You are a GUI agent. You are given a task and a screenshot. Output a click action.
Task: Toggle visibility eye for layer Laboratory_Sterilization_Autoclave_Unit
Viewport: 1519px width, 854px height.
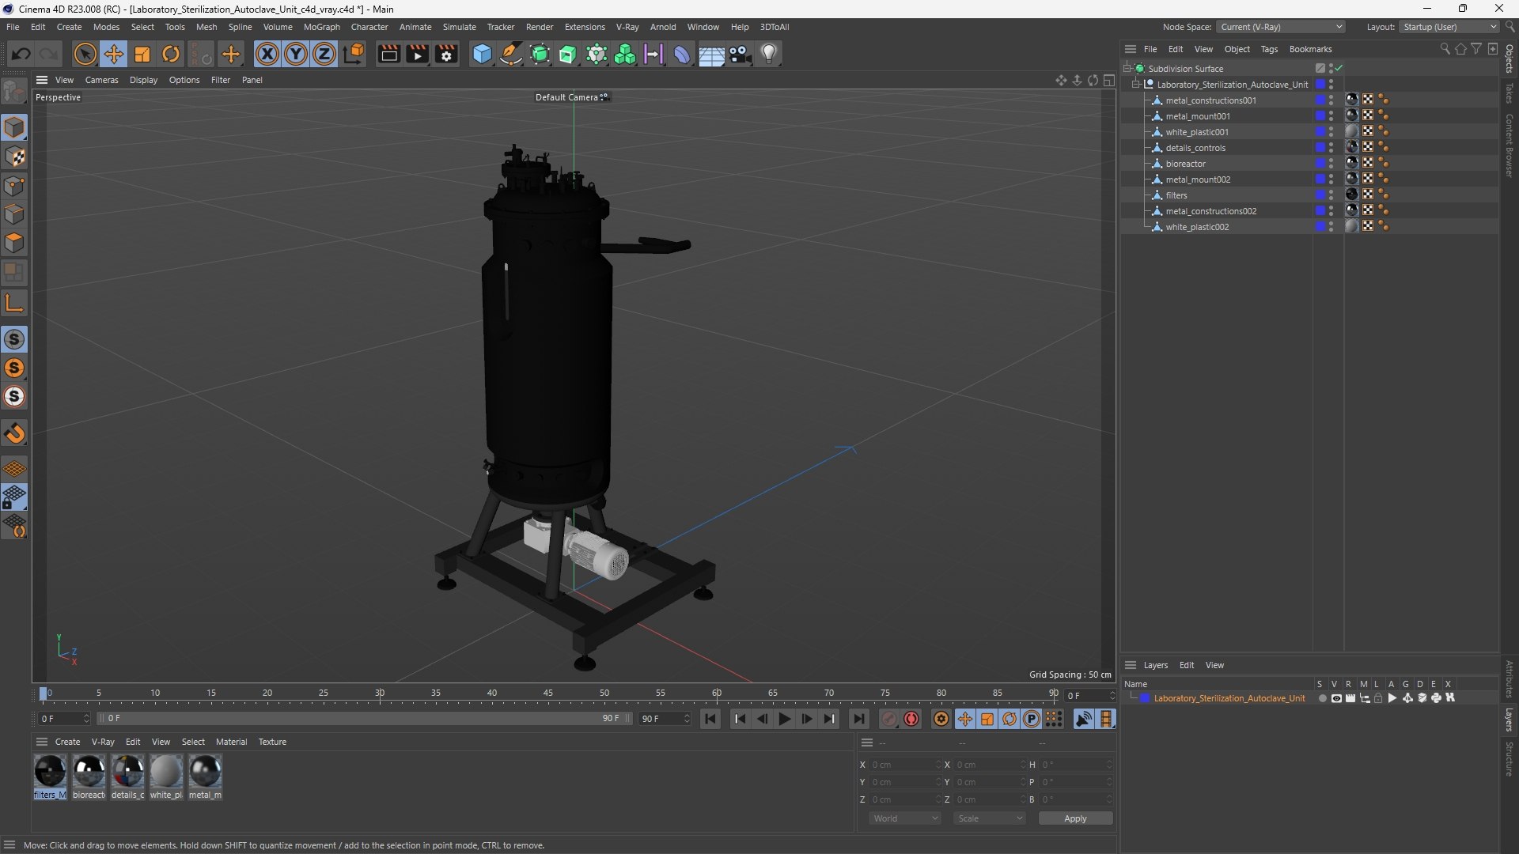(x=1336, y=698)
